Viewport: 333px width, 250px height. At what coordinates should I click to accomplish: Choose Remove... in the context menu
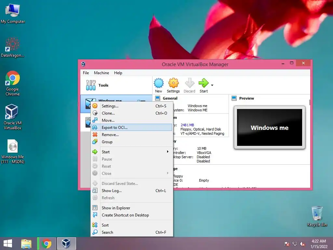click(132, 134)
